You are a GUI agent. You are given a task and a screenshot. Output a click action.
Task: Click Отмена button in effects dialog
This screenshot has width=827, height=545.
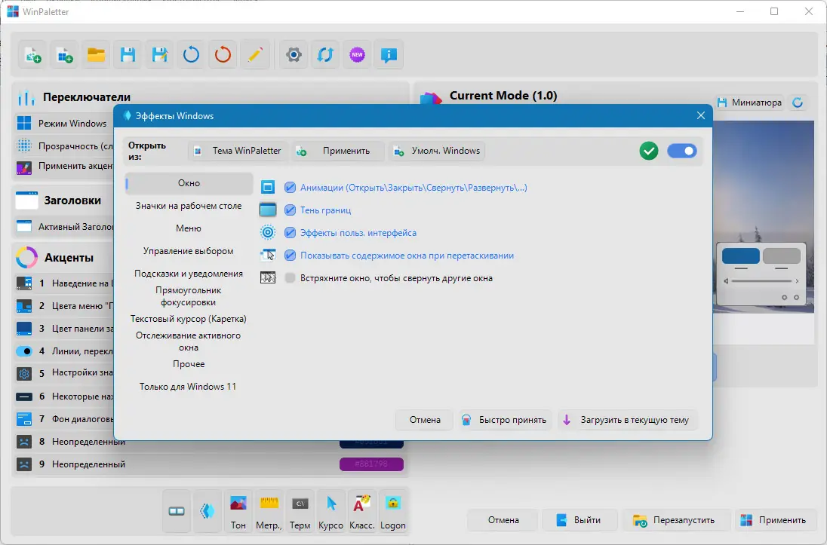coord(425,420)
